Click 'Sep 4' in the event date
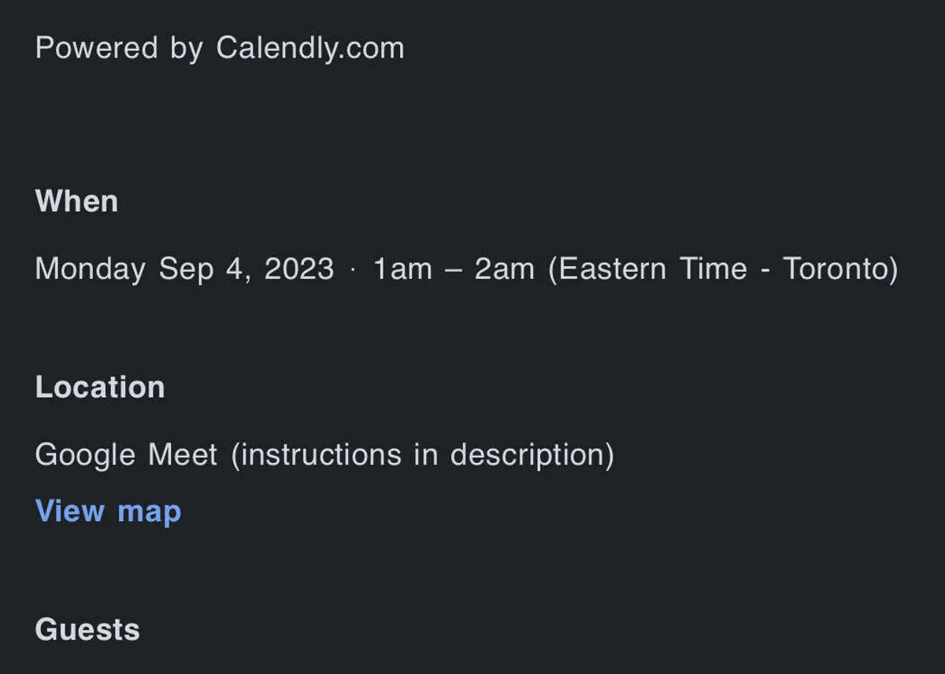The image size is (945, 674). tap(202, 269)
